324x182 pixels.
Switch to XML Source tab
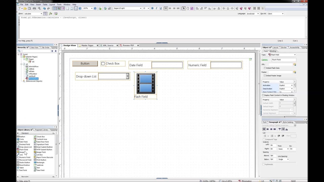108,45
